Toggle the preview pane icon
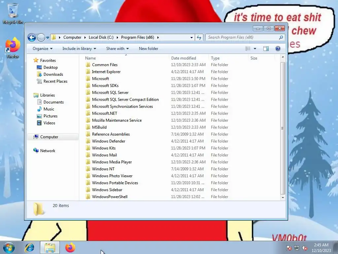This screenshot has width=338, height=254. point(266,49)
